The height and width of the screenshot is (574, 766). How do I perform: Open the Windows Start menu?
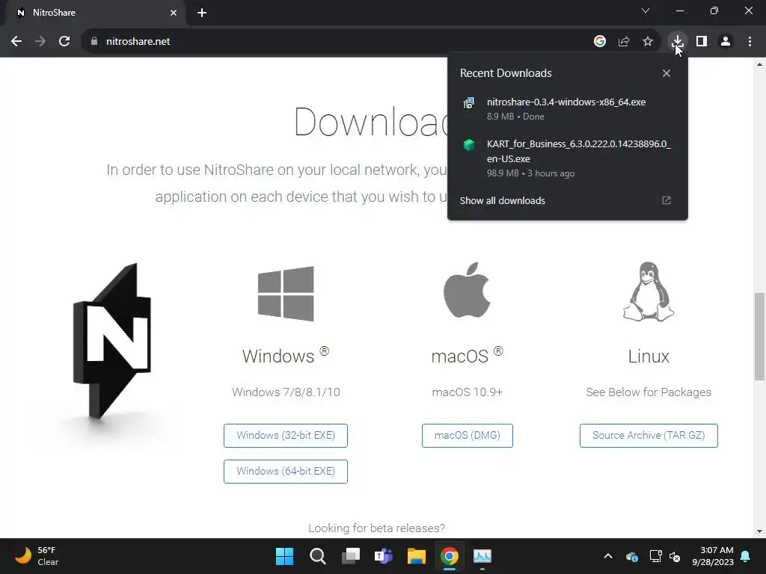point(284,556)
